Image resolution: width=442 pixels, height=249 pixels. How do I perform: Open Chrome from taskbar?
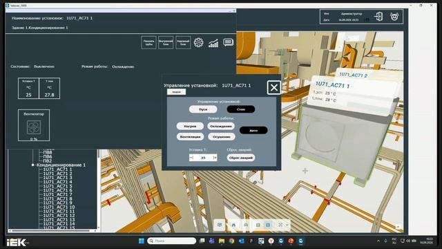click(231, 241)
